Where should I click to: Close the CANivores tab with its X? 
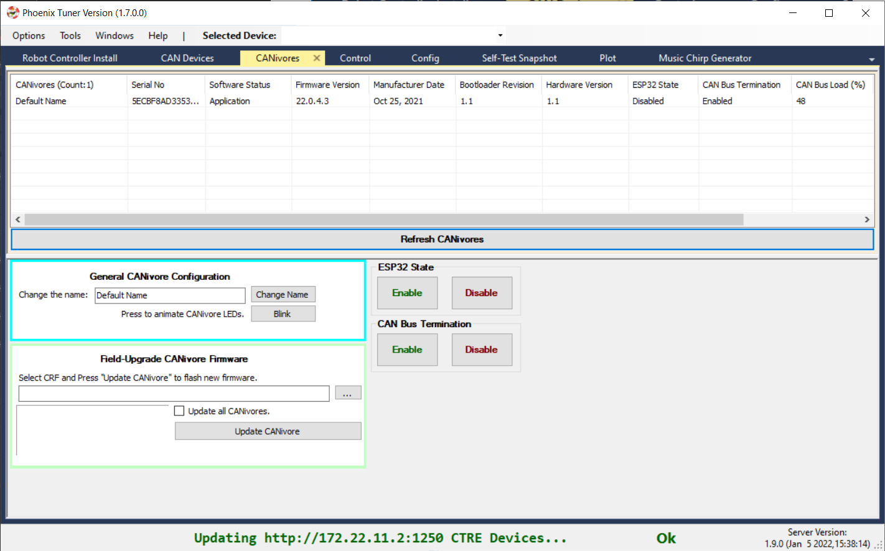tap(317, 58)
